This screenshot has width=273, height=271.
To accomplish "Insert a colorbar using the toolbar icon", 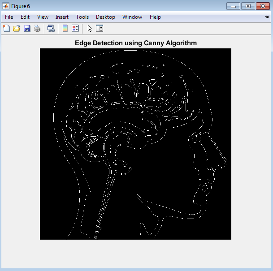I will pyautogui.click(x=65, y=28).
